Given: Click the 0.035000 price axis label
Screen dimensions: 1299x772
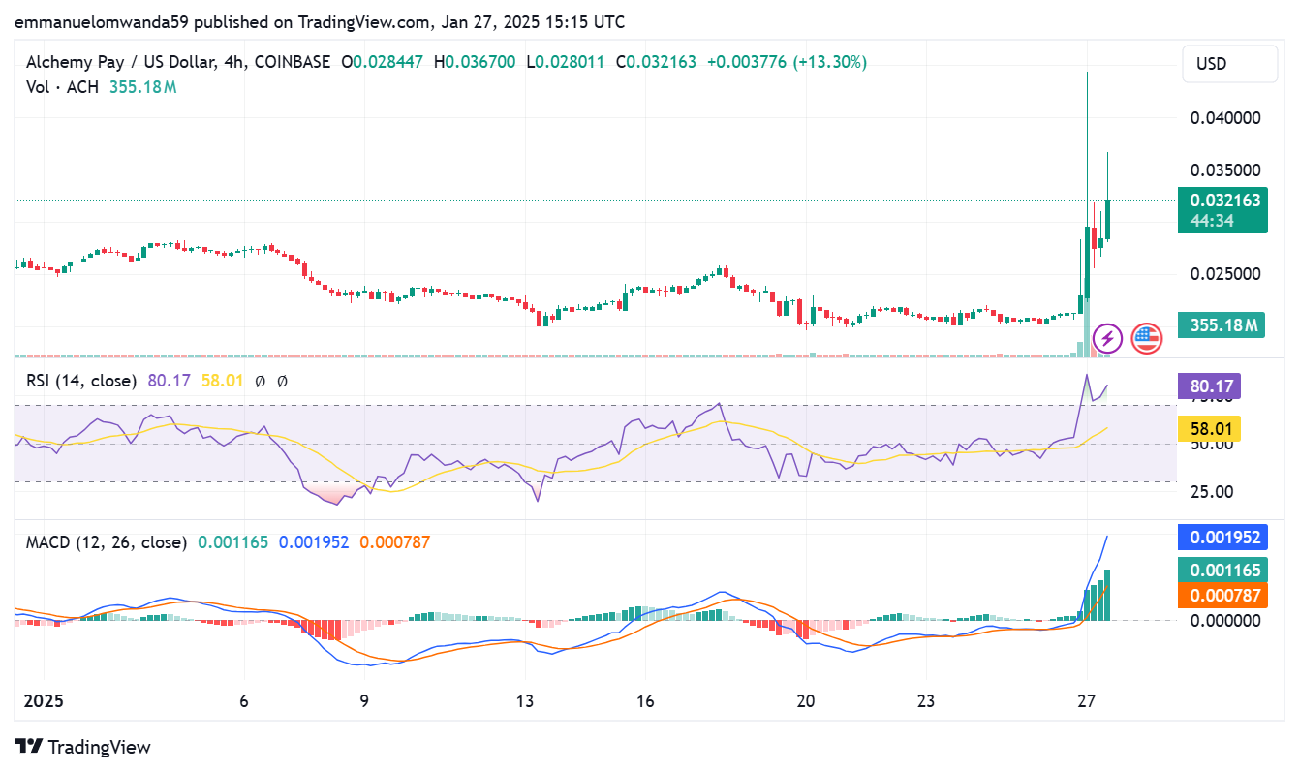Looking at the screenshot, I should (1224, 170).
